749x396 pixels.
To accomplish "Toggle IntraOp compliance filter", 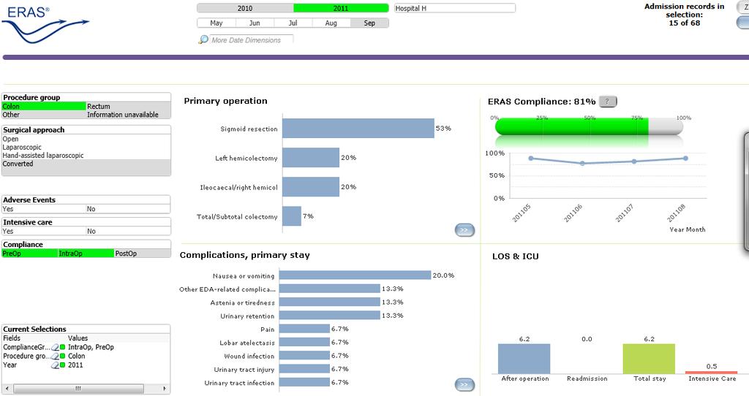I will coord(86,254).
